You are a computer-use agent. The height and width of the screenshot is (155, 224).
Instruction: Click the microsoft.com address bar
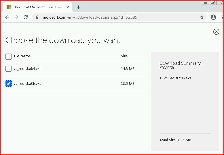[x=119, y=17]
